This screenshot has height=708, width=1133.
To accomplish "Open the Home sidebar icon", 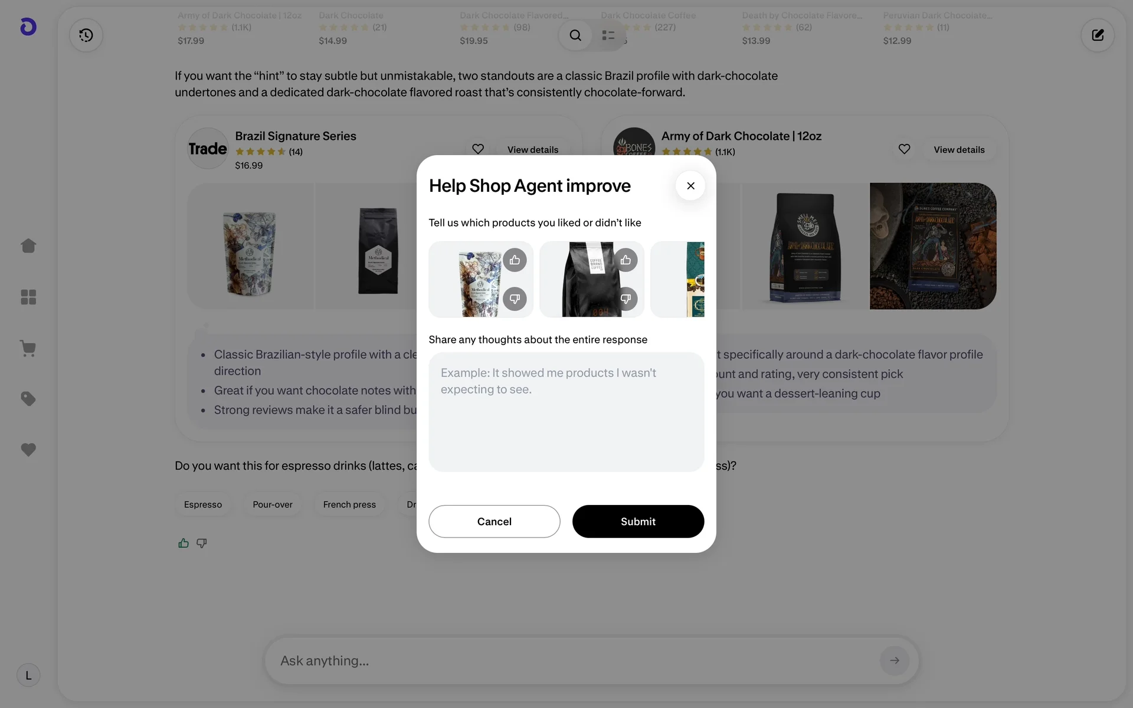I will 28,245.
